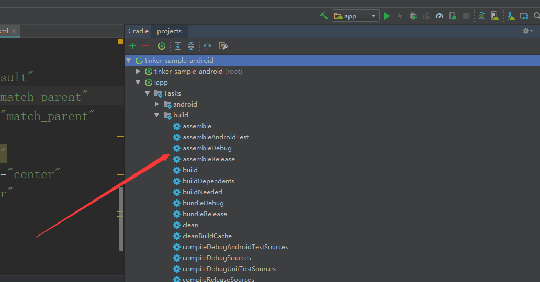Screen dimensions: 540x282
Task: Select the Gradle tab label
Action: 138,31
